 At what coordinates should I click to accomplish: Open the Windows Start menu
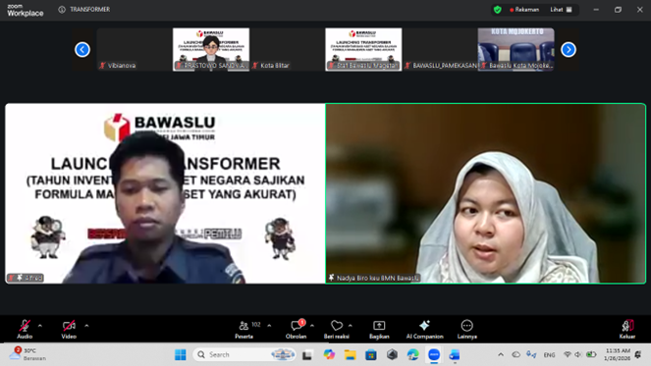(181, 355)
